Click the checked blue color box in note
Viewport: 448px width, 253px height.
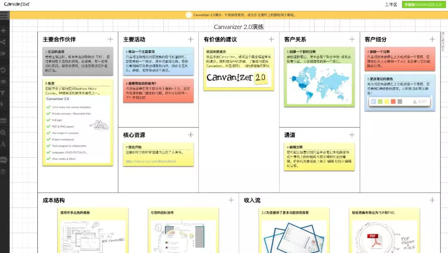tap(373, 101)
